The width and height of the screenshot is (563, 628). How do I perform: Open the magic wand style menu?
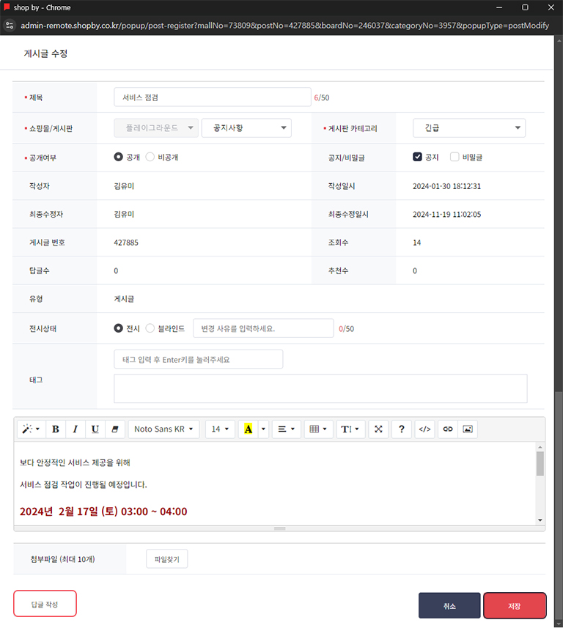(32, 429)
